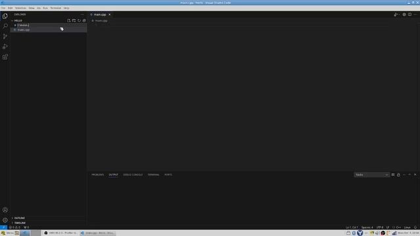Open panel more actions ellipsis
Image resolution: width=420 pixels, height=236 pixels.
[404, 175]
